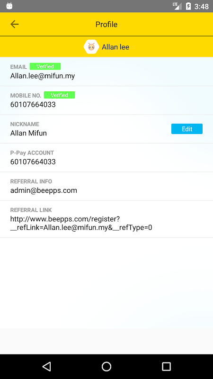Tap the referral info admin@beepps.com
Viewport: 213px width, 379px height.
click(44, 190)
